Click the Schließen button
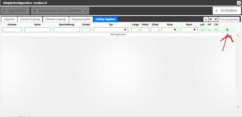Image resolution: width=242 pixels, height=117 pixels. tap(226, 11)
